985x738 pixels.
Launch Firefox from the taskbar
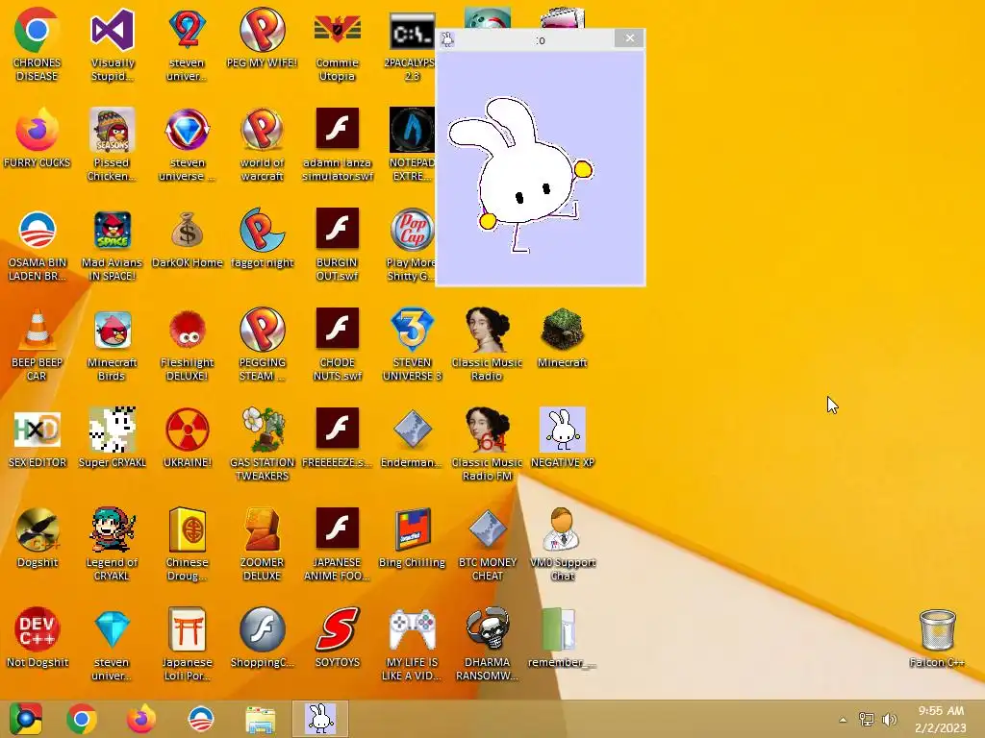140,719
